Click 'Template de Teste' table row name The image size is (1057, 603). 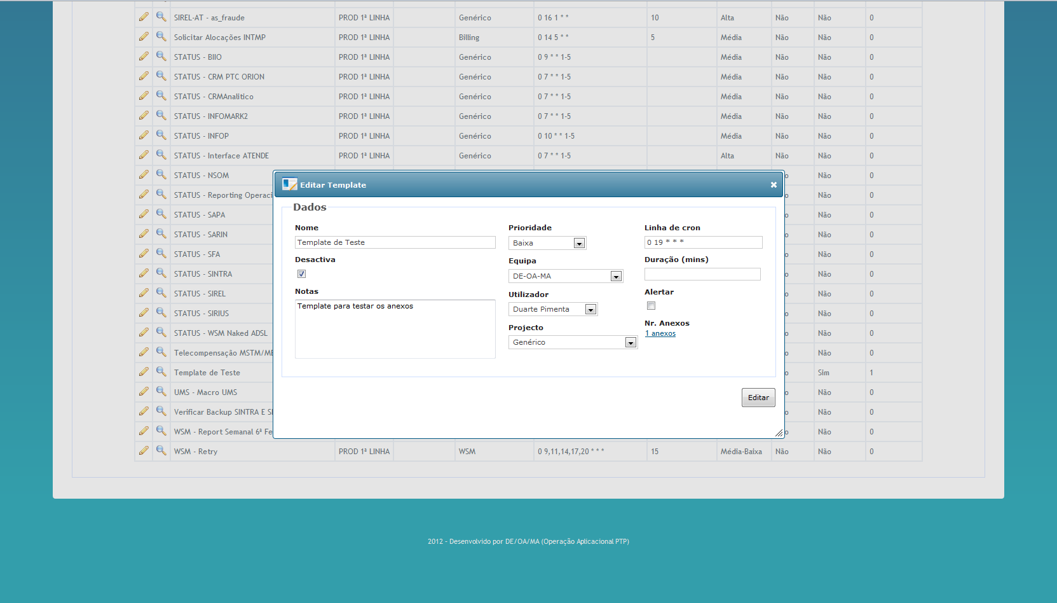(x=207, y=373)
